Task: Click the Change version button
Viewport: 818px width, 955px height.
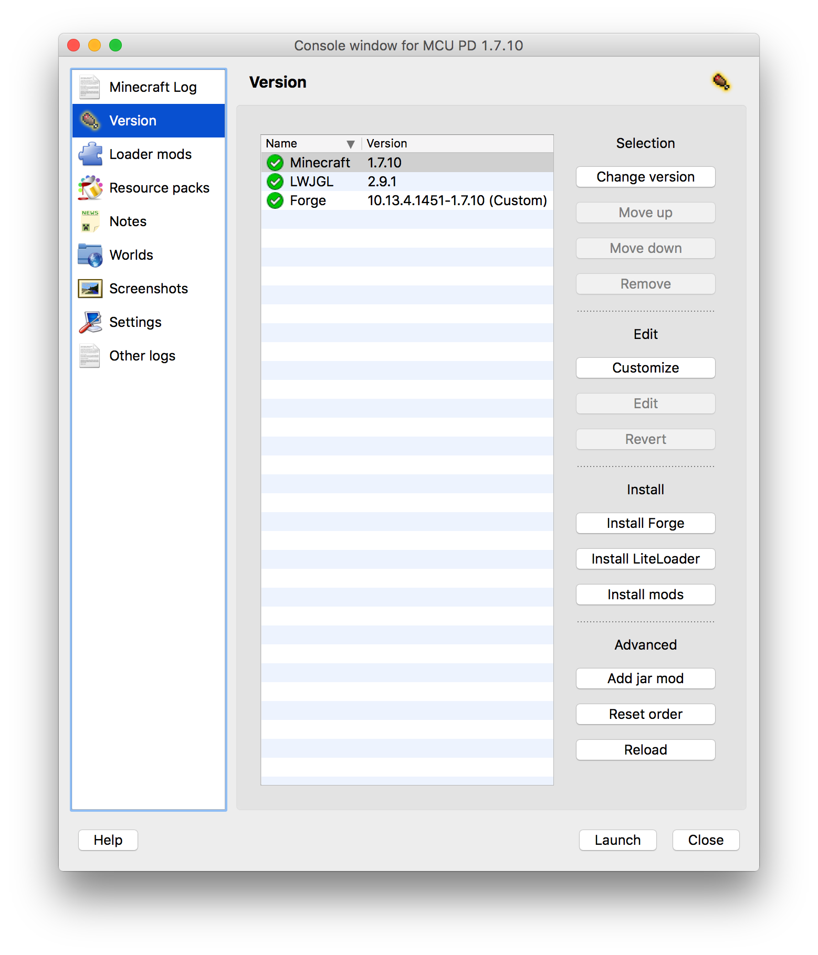Action: point(646,177)
